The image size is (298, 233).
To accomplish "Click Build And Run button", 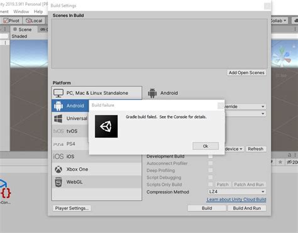I will [247, 208].
